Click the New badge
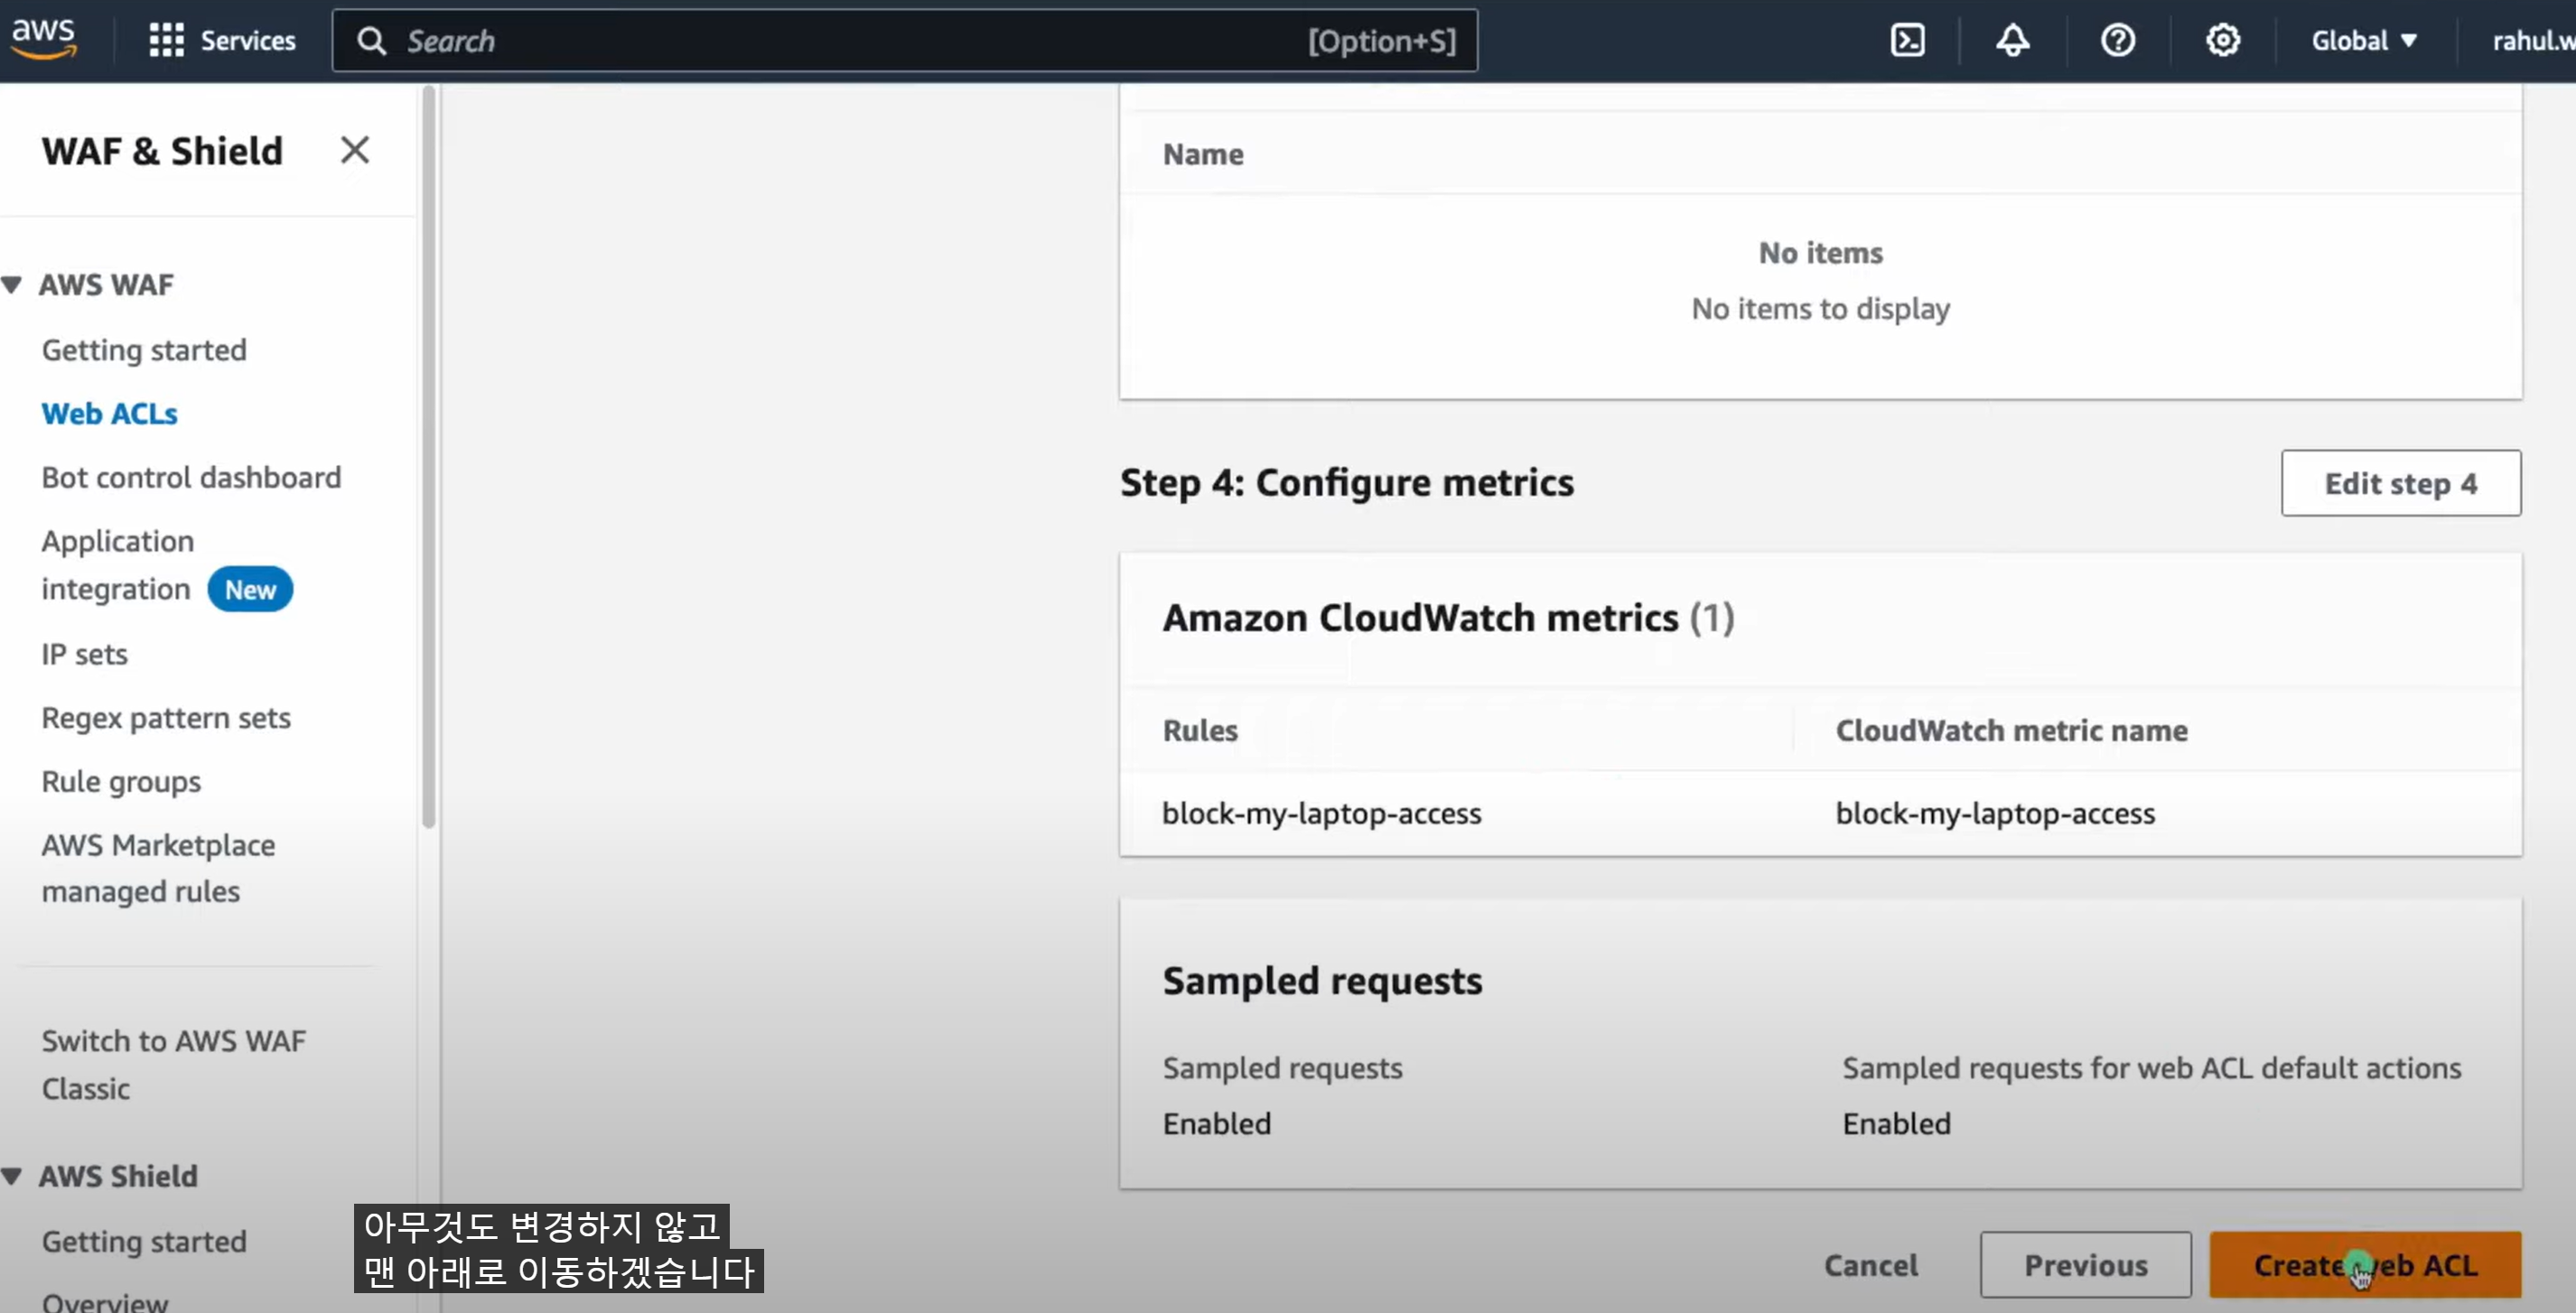 point(250,590)
